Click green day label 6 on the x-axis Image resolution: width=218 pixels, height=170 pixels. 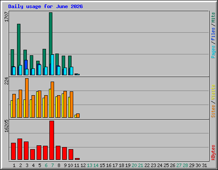click(x=46, y=165)
